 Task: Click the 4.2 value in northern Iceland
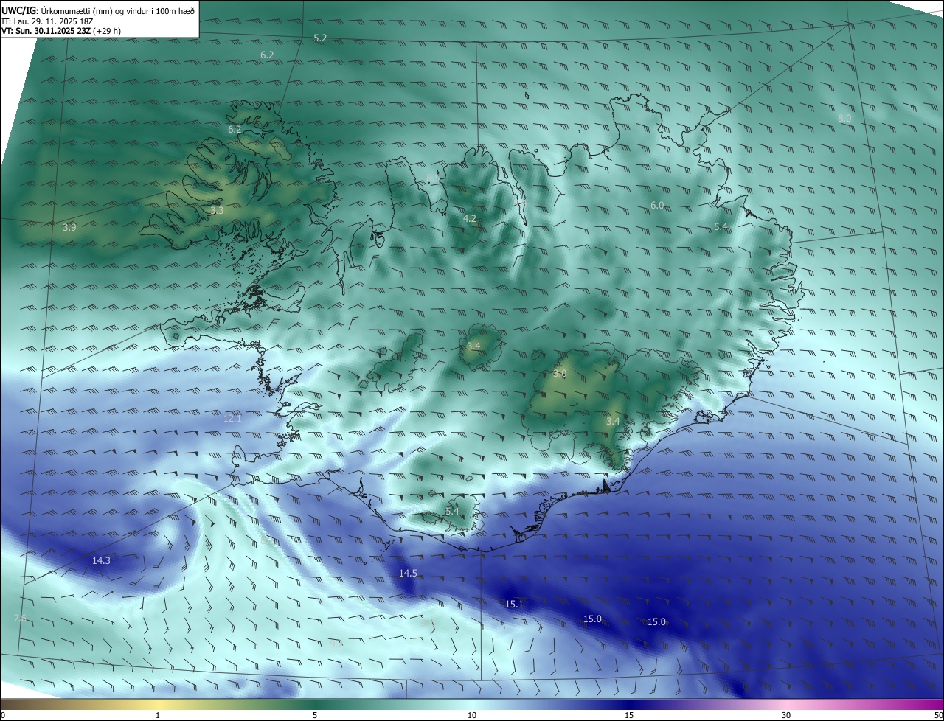469,218
